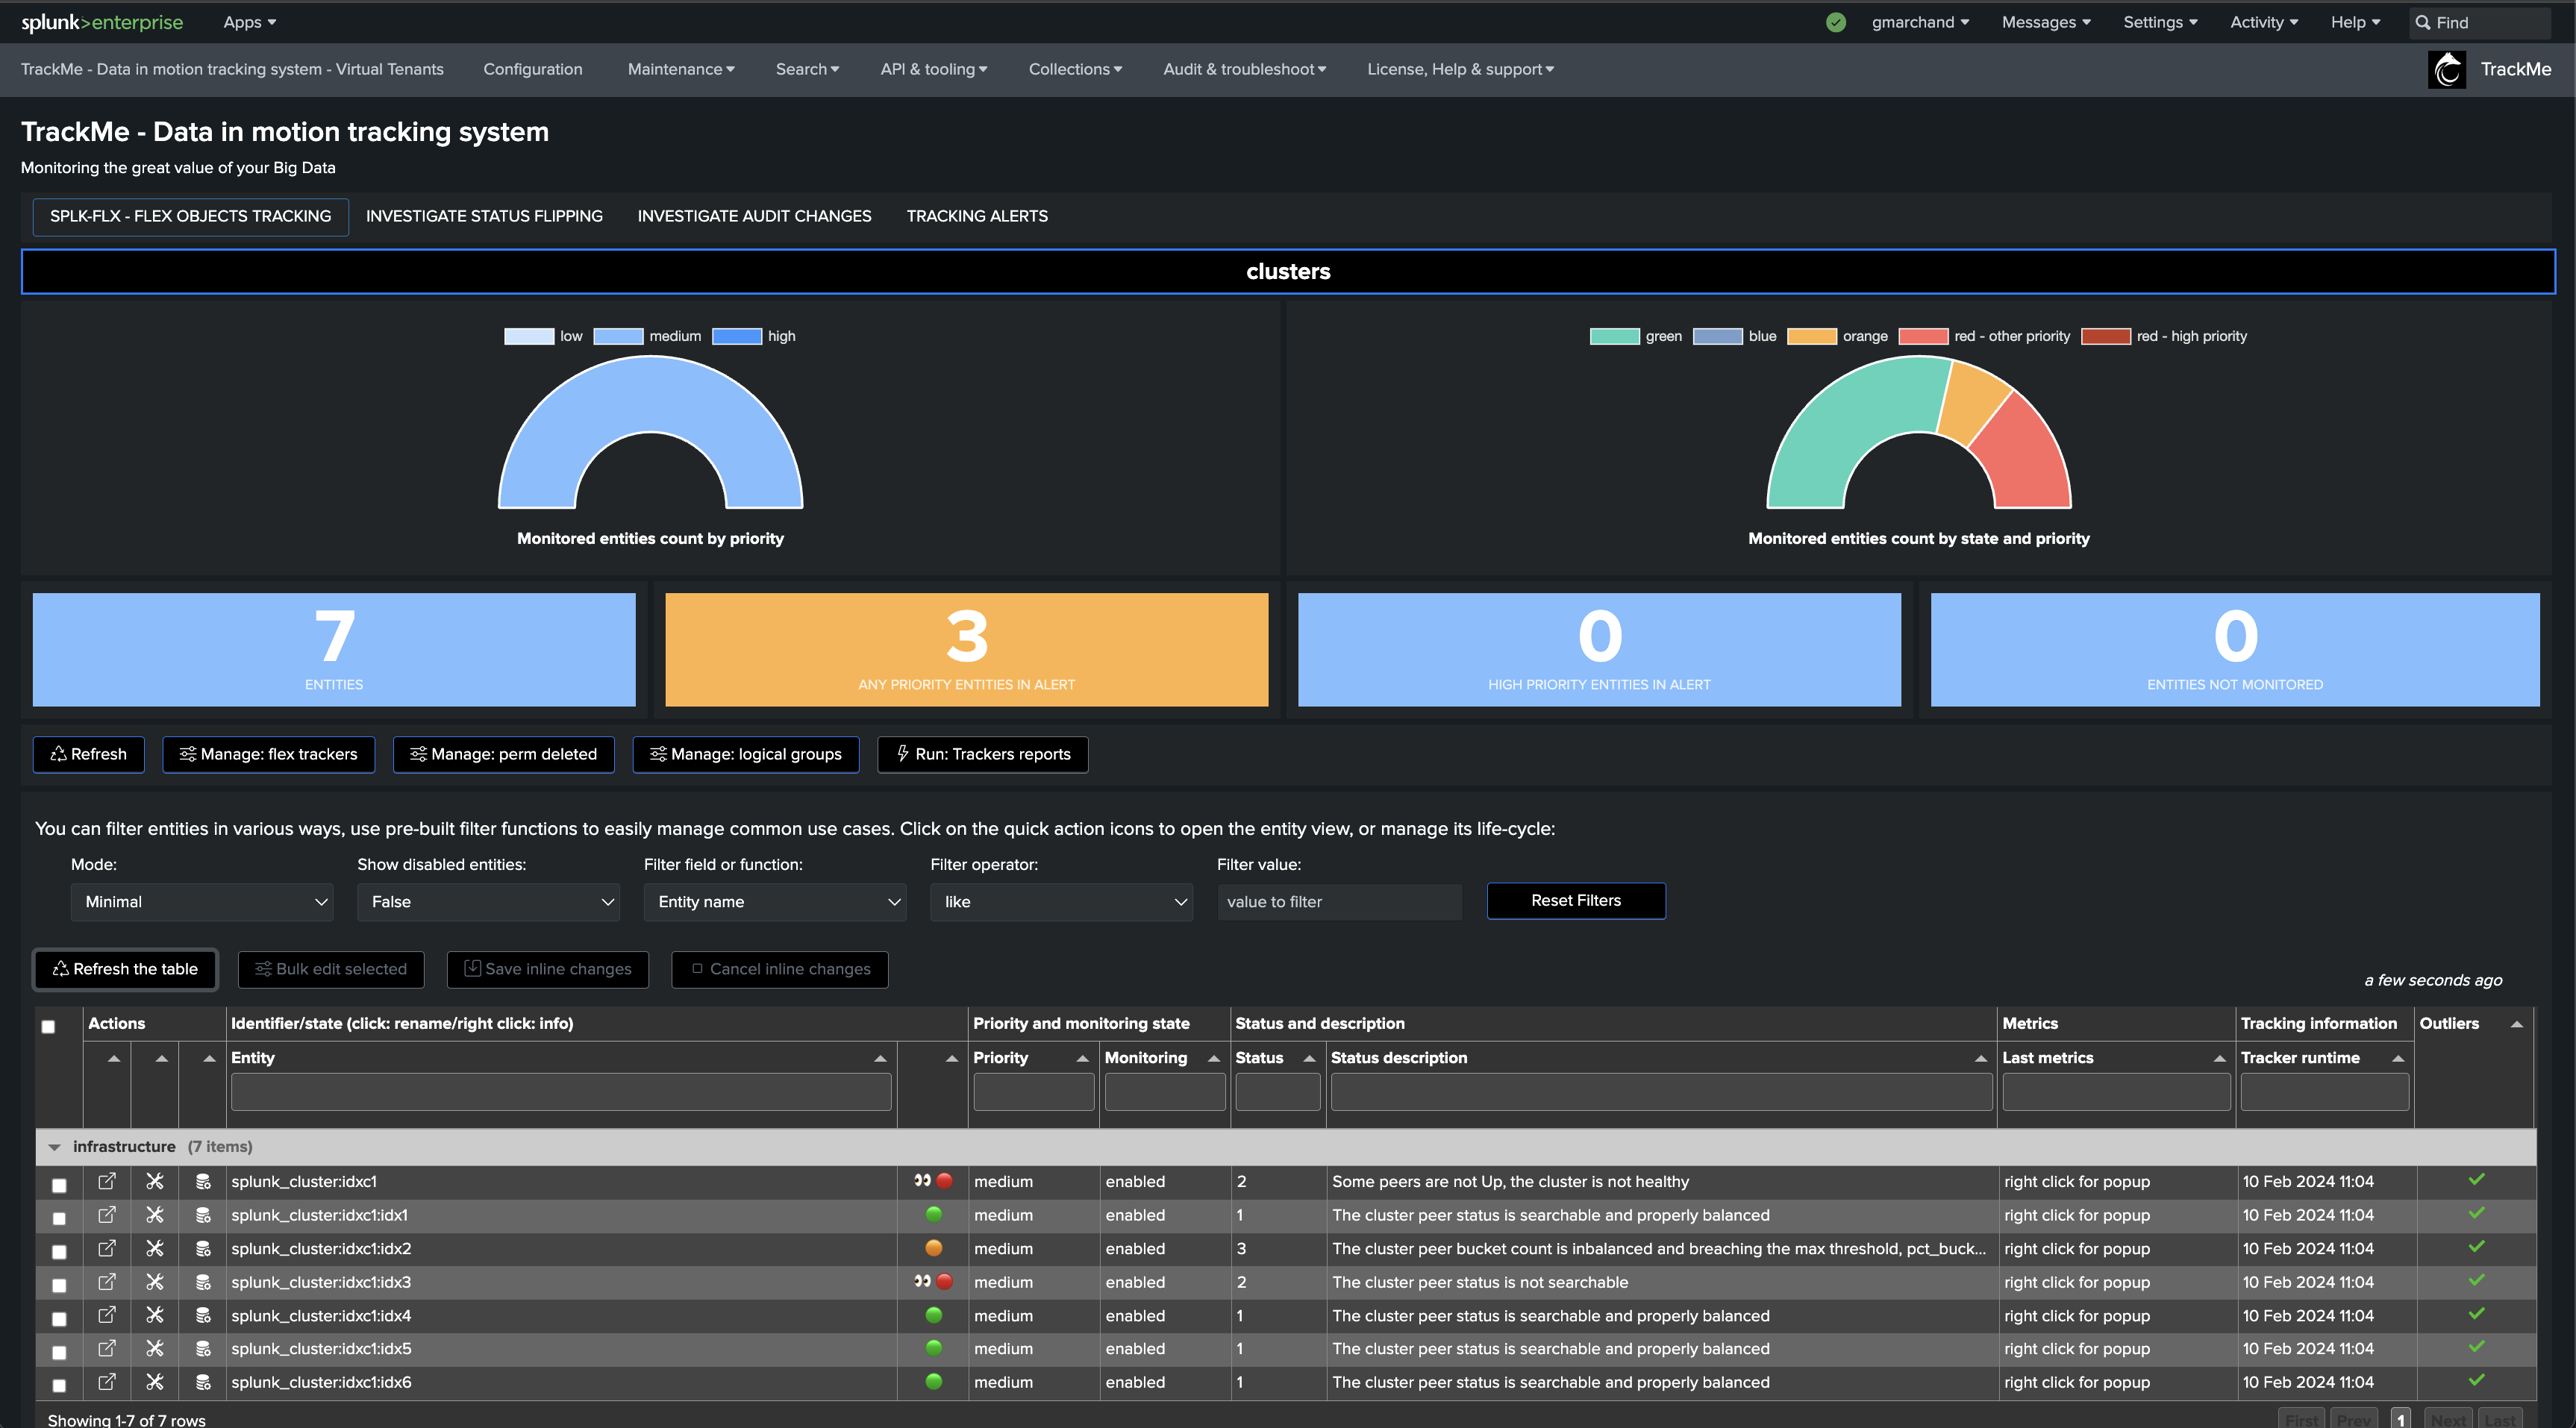Click the Entity column filter box

[561, 1091]
